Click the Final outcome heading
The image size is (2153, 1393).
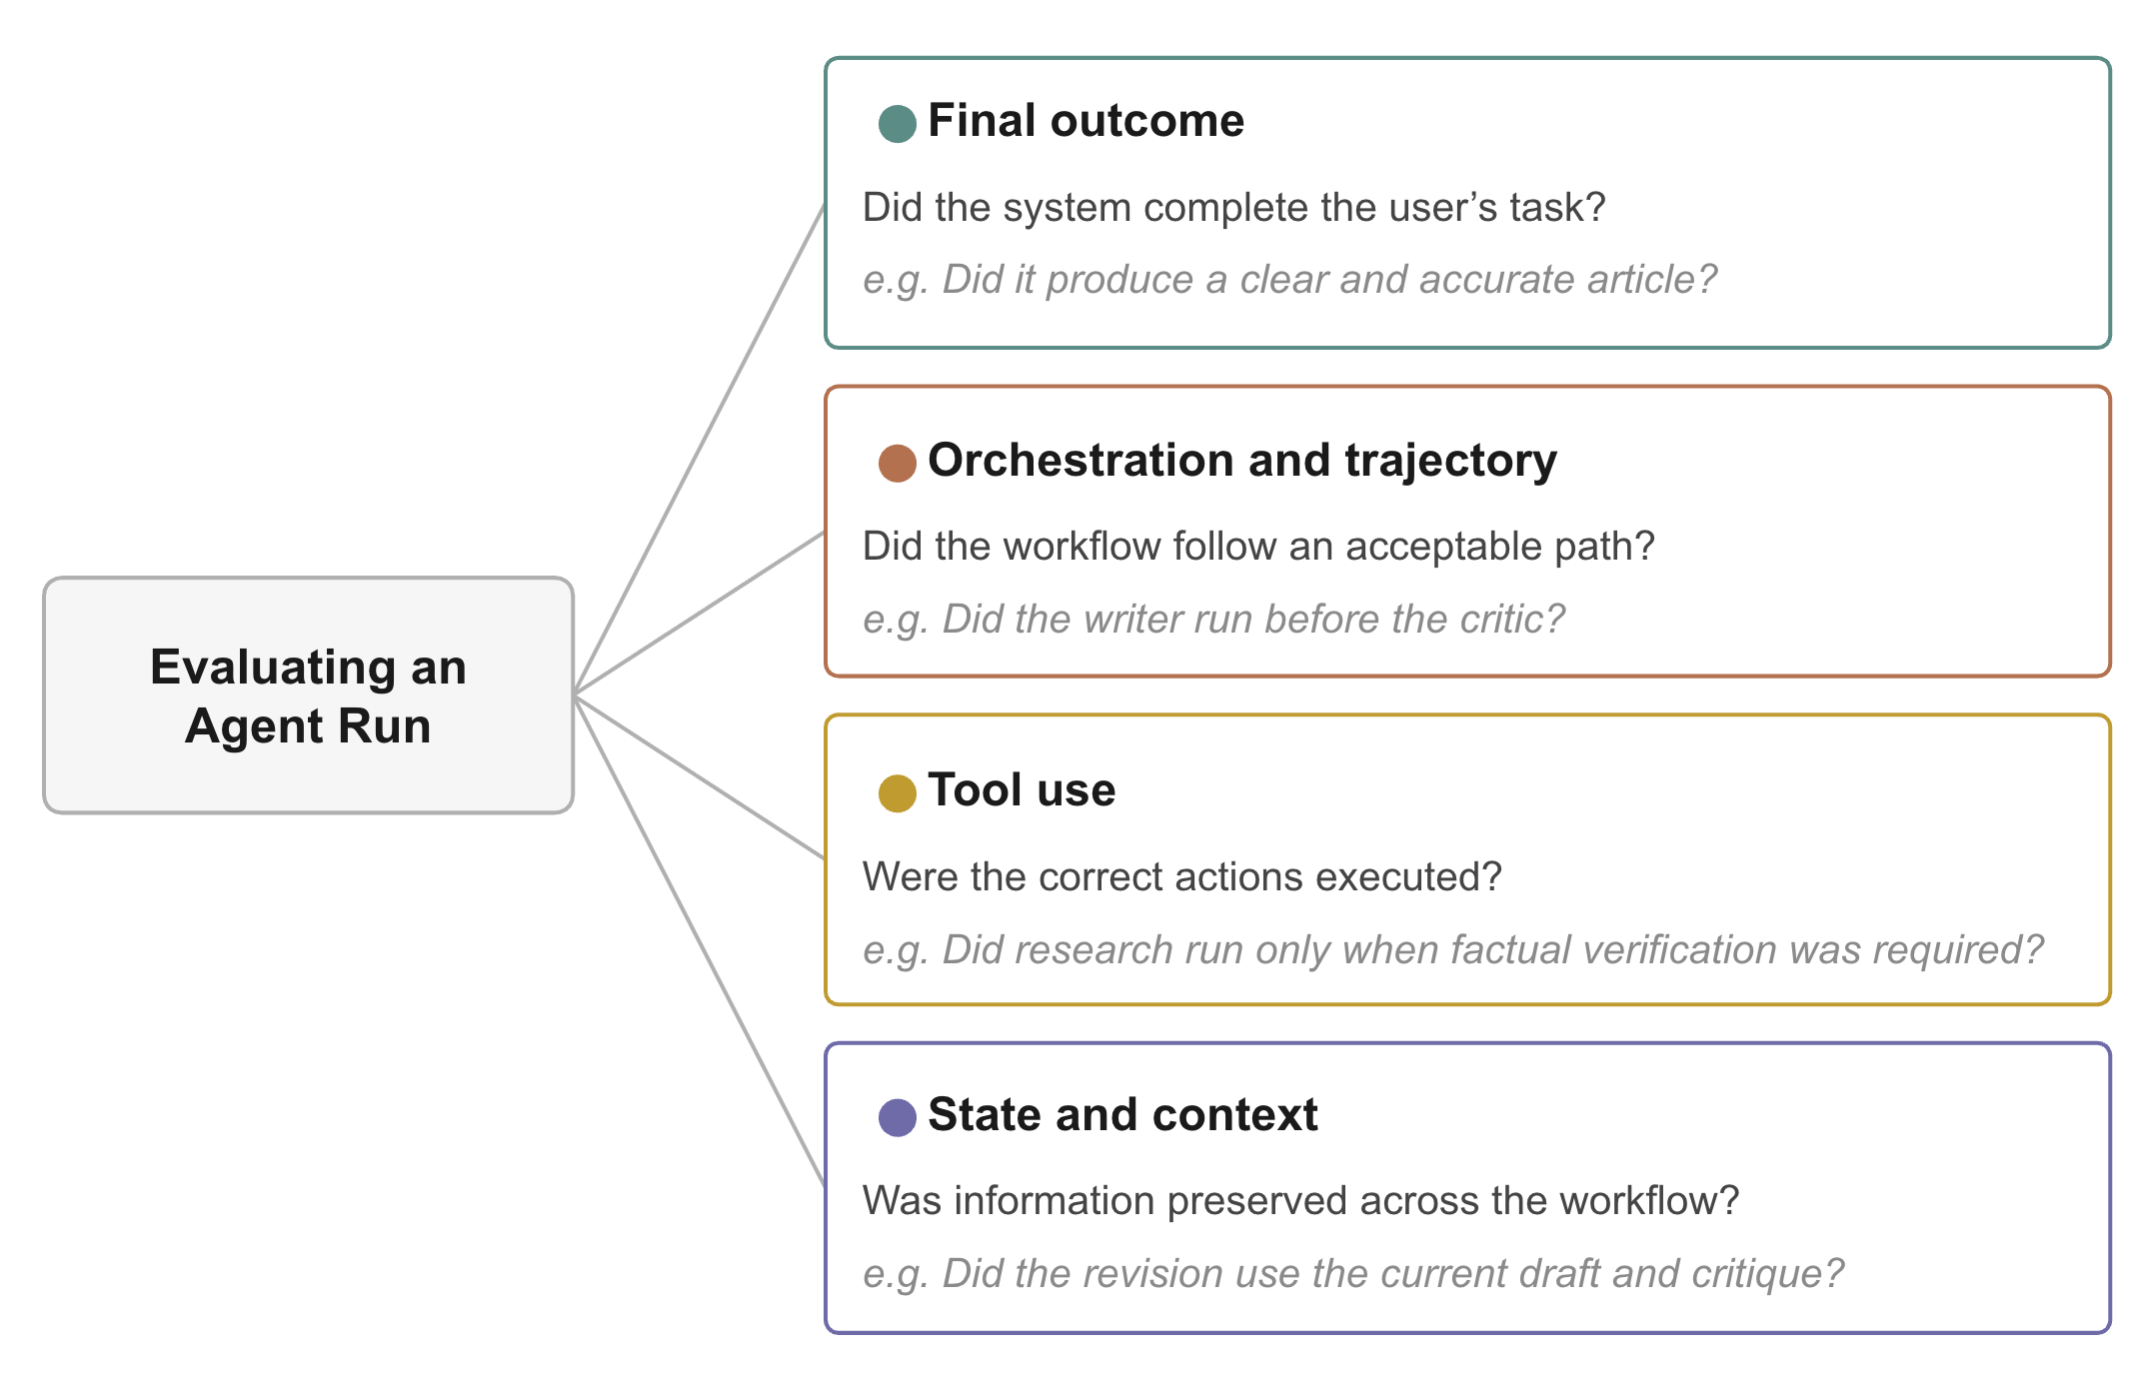[x=1085, y=121]
